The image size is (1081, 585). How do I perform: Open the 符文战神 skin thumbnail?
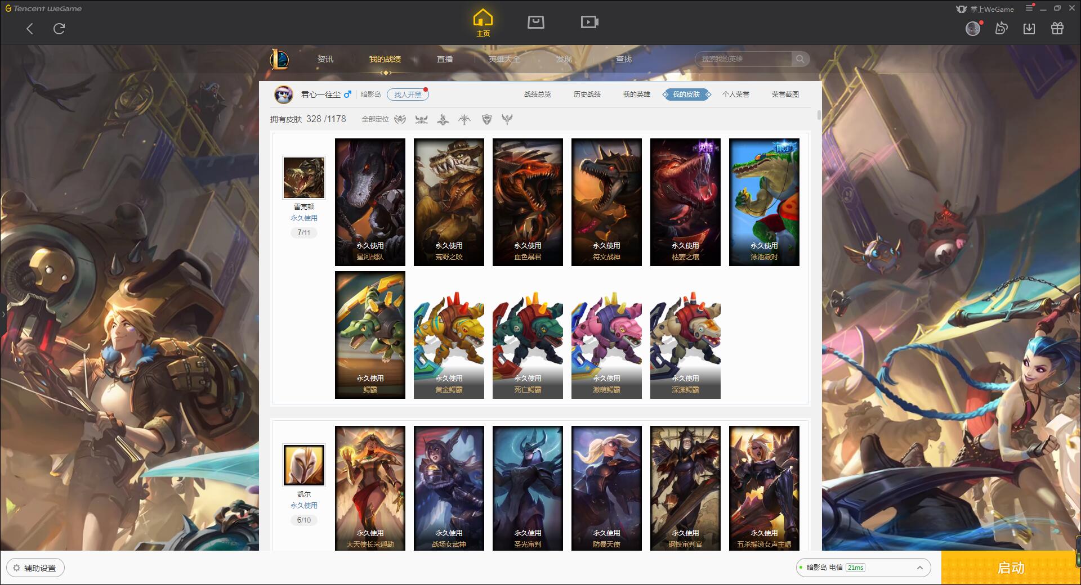coord(606,202)
